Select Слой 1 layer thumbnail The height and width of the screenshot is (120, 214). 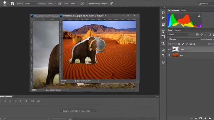[x=175, y=49]
